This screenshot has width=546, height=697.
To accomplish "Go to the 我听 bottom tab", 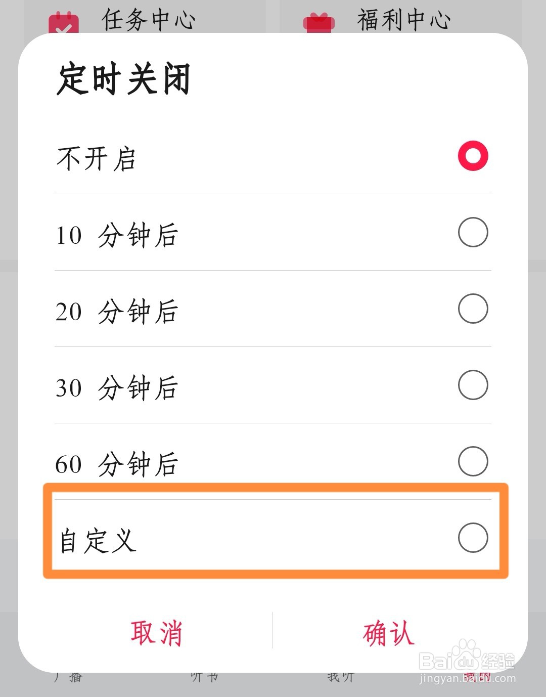I will click(x=341, y=677).
